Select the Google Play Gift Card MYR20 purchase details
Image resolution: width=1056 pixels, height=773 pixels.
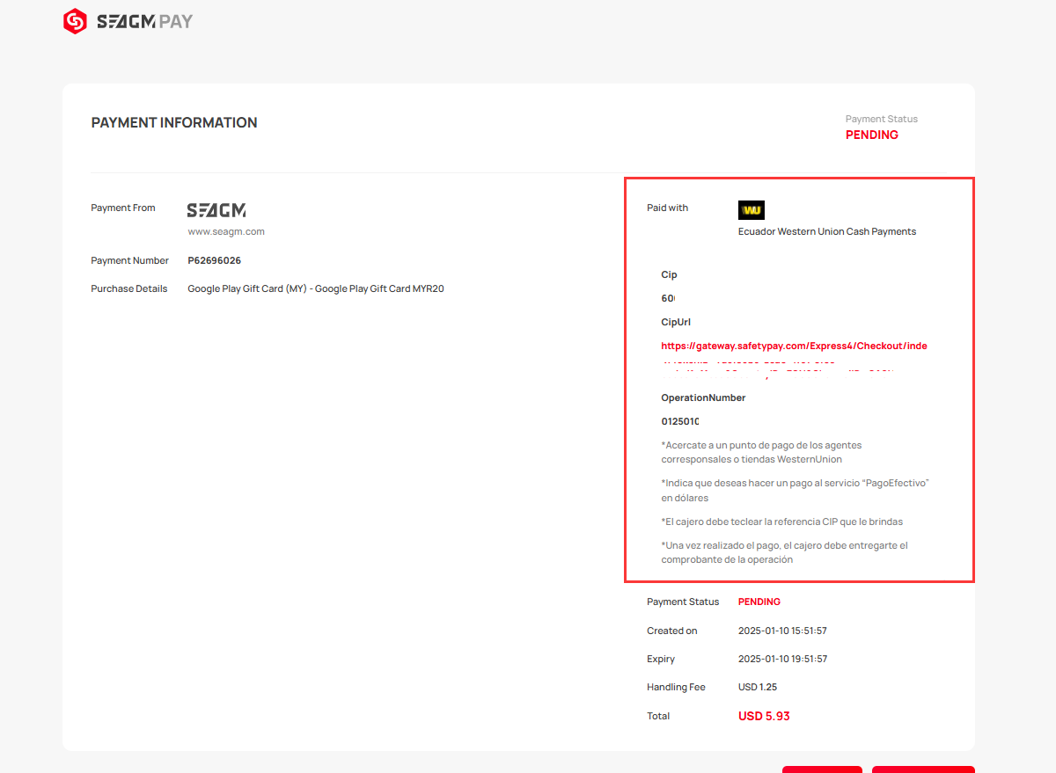(x=316, y=288)
